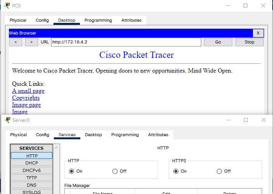The height and width of the screenshot is (194, 273).
Task: Minimize the Server0 window
Action: pos(228,120)
